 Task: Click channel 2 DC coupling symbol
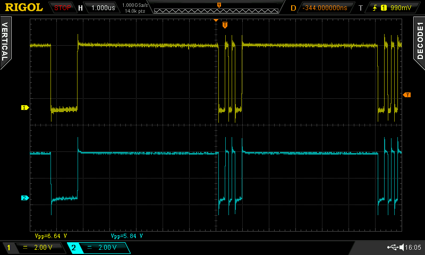click(89, 248)
